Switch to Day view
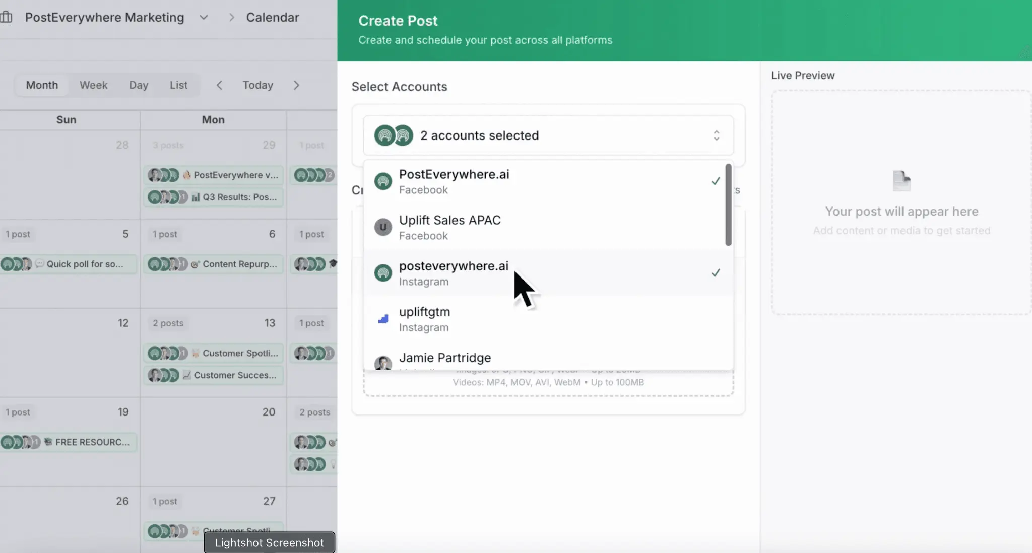Viewport: 1032px width, 553px height. [139, 85]
